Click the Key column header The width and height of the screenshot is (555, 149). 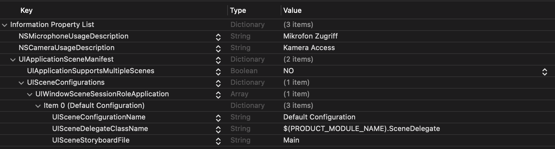[26, 10]
